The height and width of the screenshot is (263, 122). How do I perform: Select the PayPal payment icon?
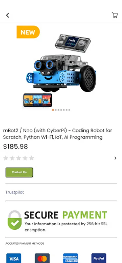click(99, 258)
